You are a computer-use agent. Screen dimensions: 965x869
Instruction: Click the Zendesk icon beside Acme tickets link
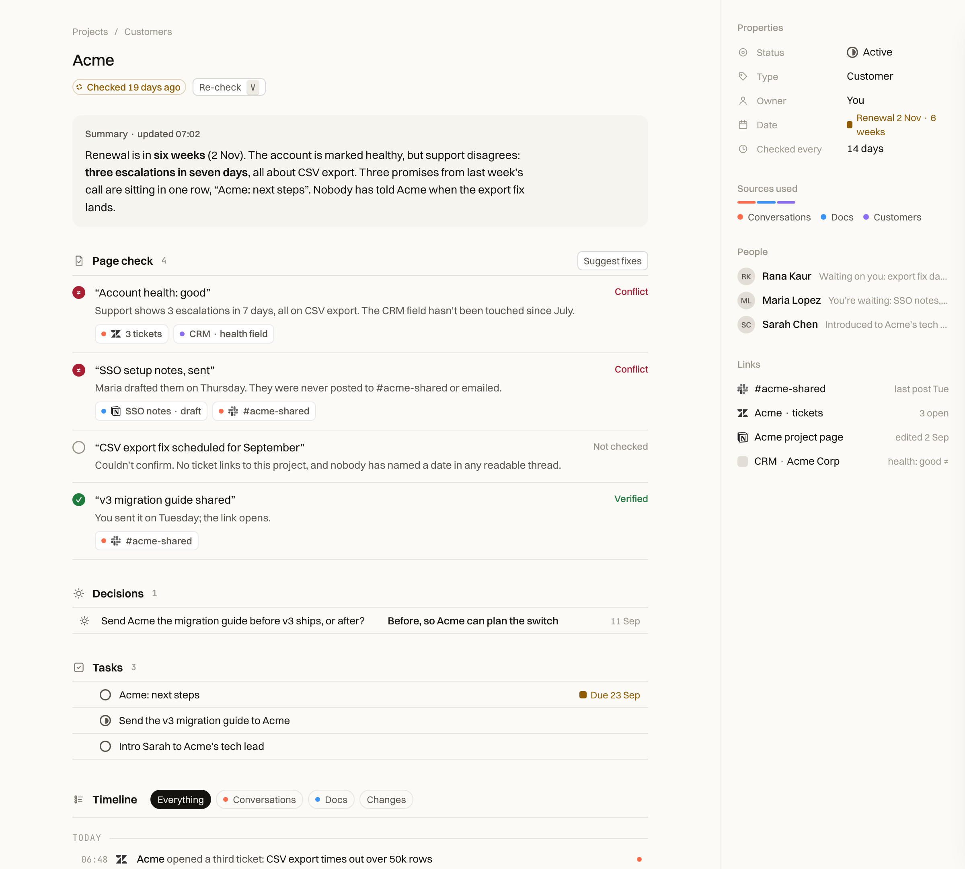tap(743, 413)
